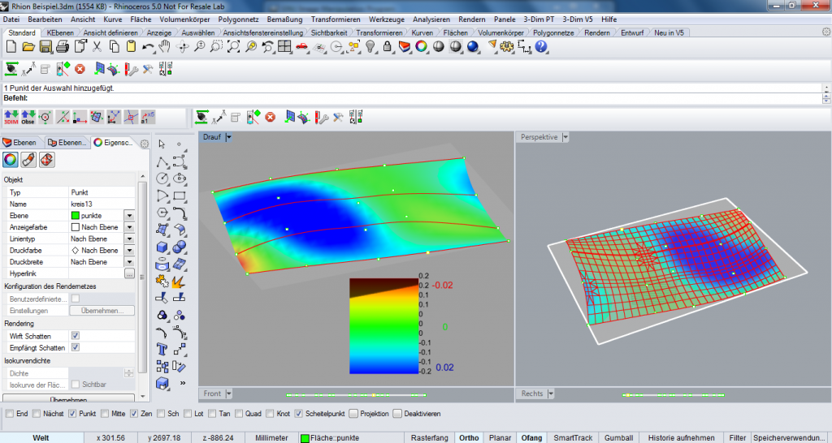Click the deviation color gradient legend
The width and height of the screenshot is (832, 443).
[x=383, y=326]
